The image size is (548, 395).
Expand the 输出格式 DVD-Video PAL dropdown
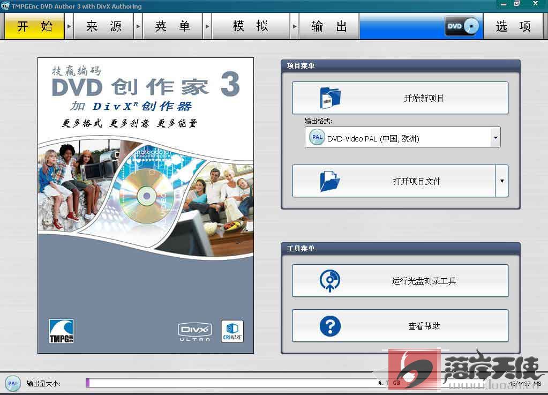coord(495,137)
